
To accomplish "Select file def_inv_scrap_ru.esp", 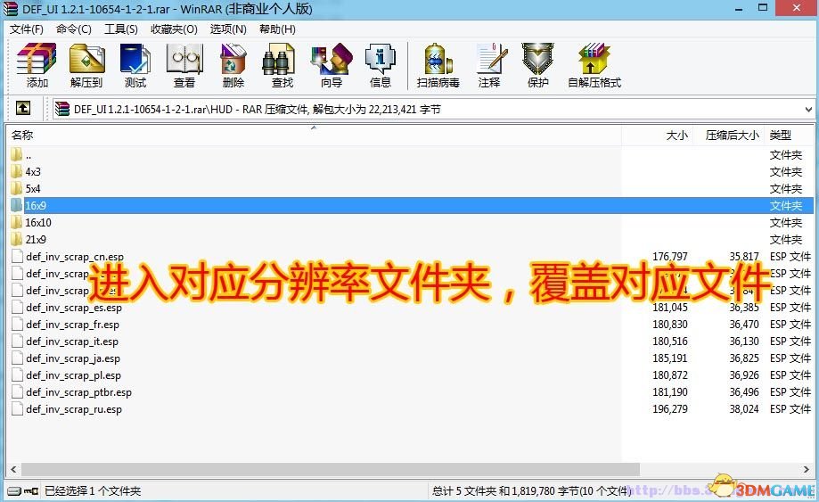I will coord(412,409).
